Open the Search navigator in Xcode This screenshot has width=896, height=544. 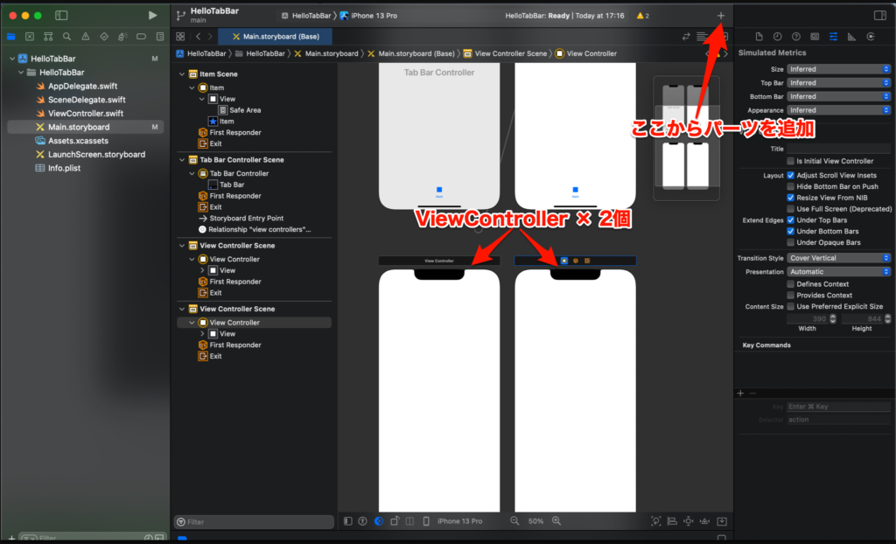click(67, 37)
